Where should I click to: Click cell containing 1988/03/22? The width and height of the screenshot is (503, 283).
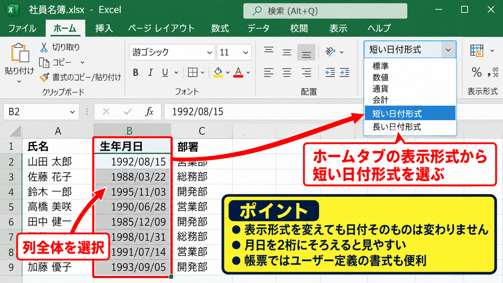click(132, 177)
